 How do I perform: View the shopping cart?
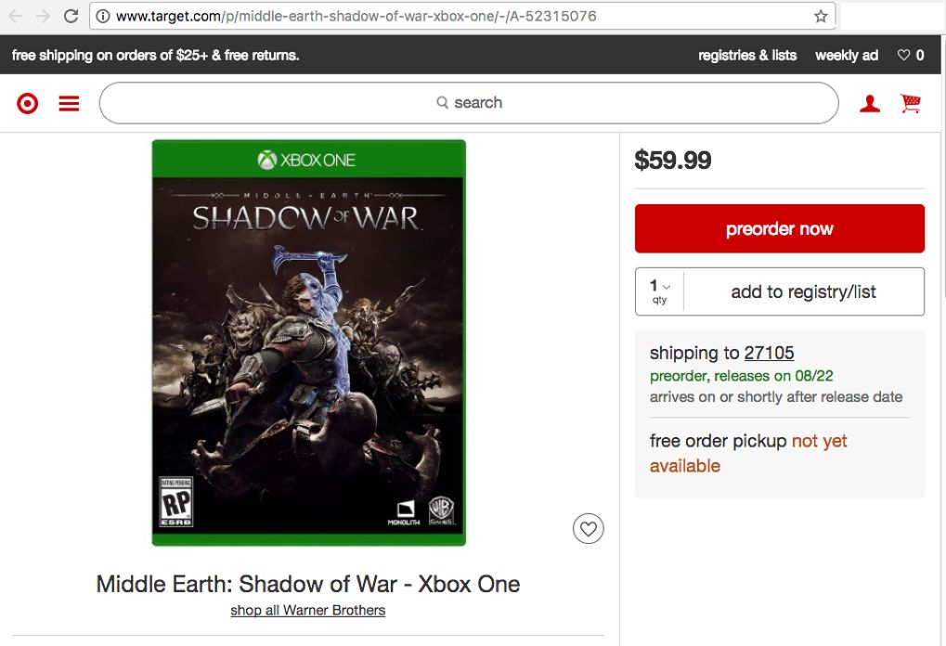click(x=911, y=104)
